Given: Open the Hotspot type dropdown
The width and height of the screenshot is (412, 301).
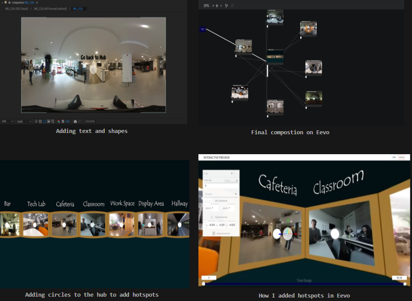Looking at the screenshot, I should [221, 194].
